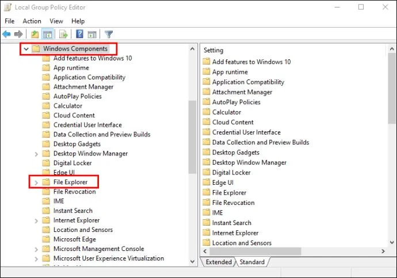Open File Explorer in the right pane

click(x=229, y=193)
